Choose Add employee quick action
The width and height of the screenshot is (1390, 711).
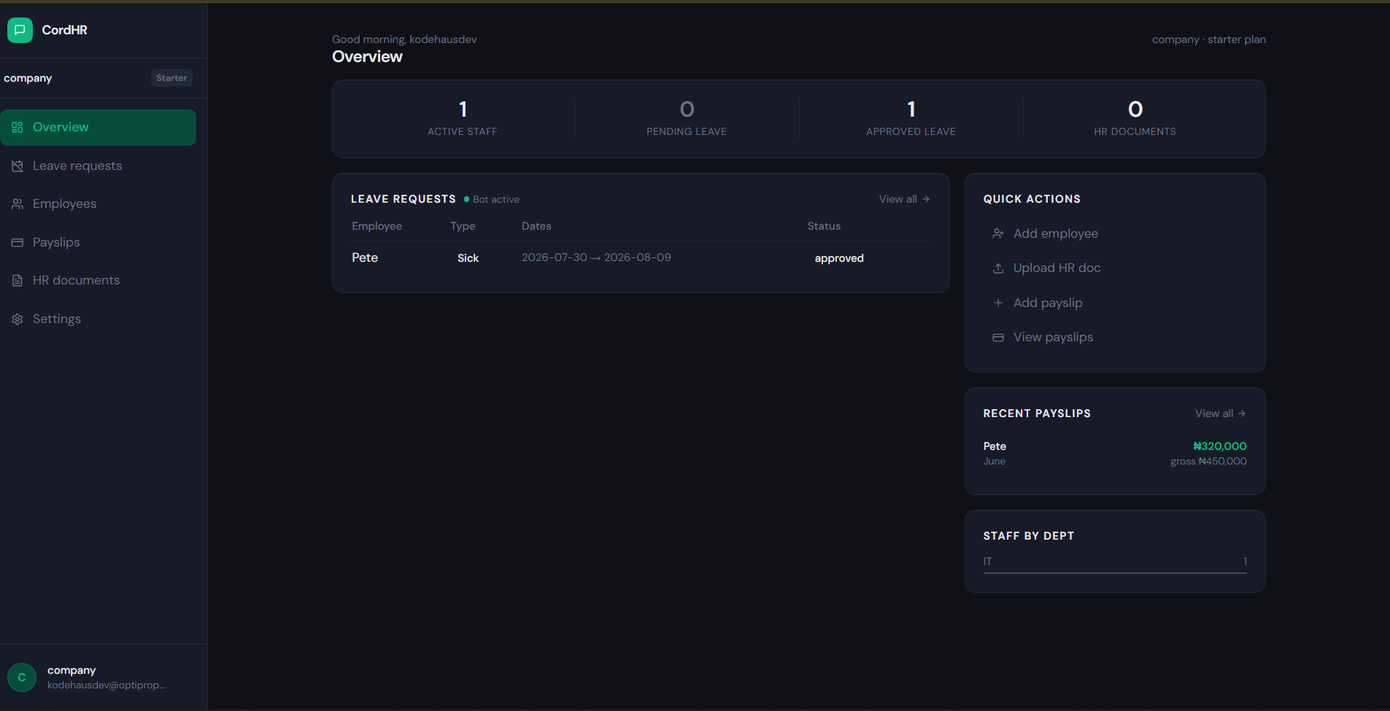tap(1115, 233)
